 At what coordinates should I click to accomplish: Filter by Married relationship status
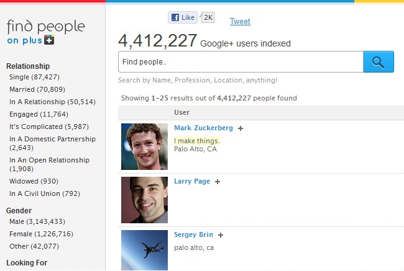coord(37,89)
